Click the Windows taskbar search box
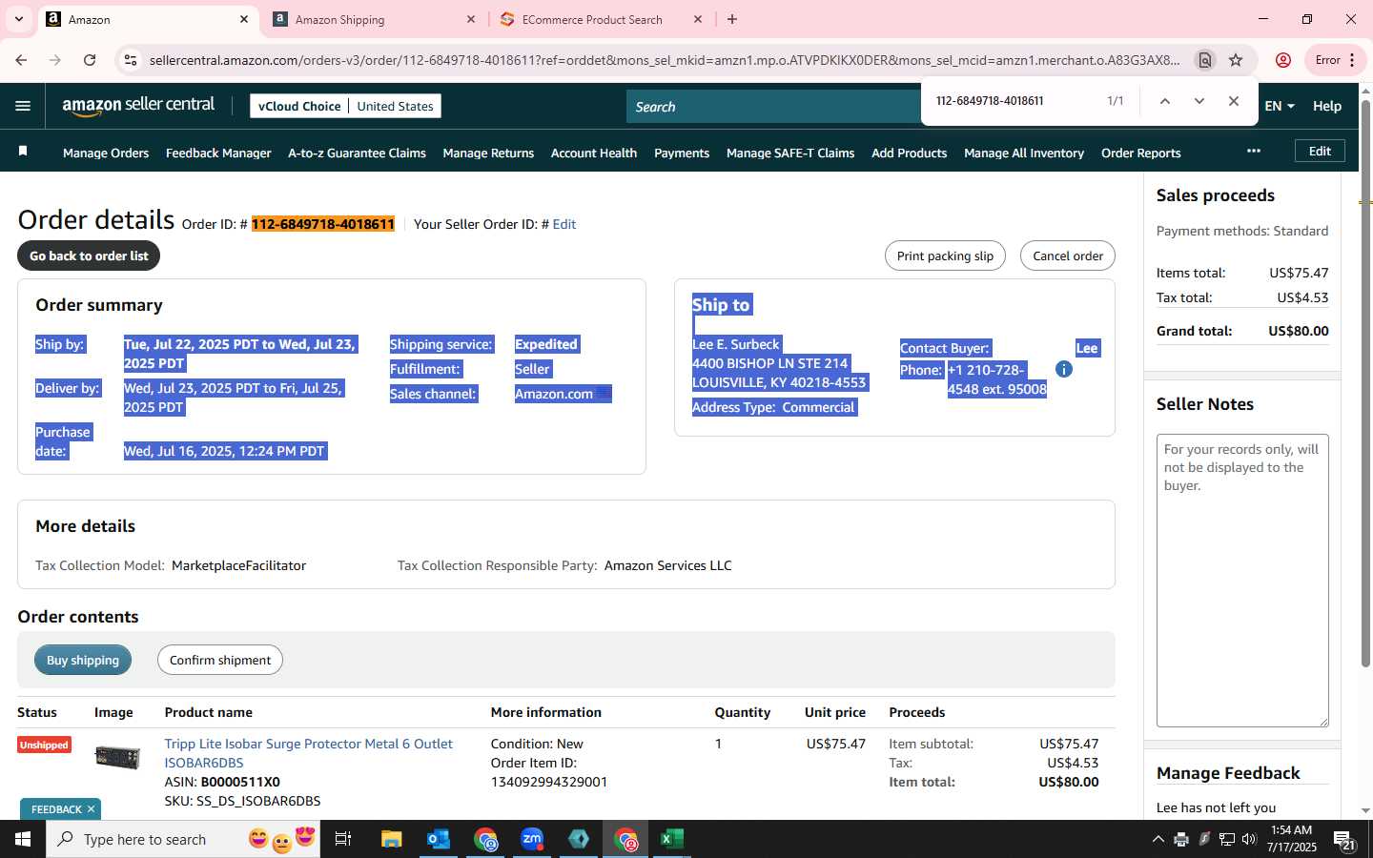 (183, 839)
